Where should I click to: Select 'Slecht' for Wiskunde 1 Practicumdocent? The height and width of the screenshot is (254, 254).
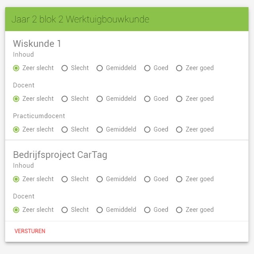tap(65, 130)
